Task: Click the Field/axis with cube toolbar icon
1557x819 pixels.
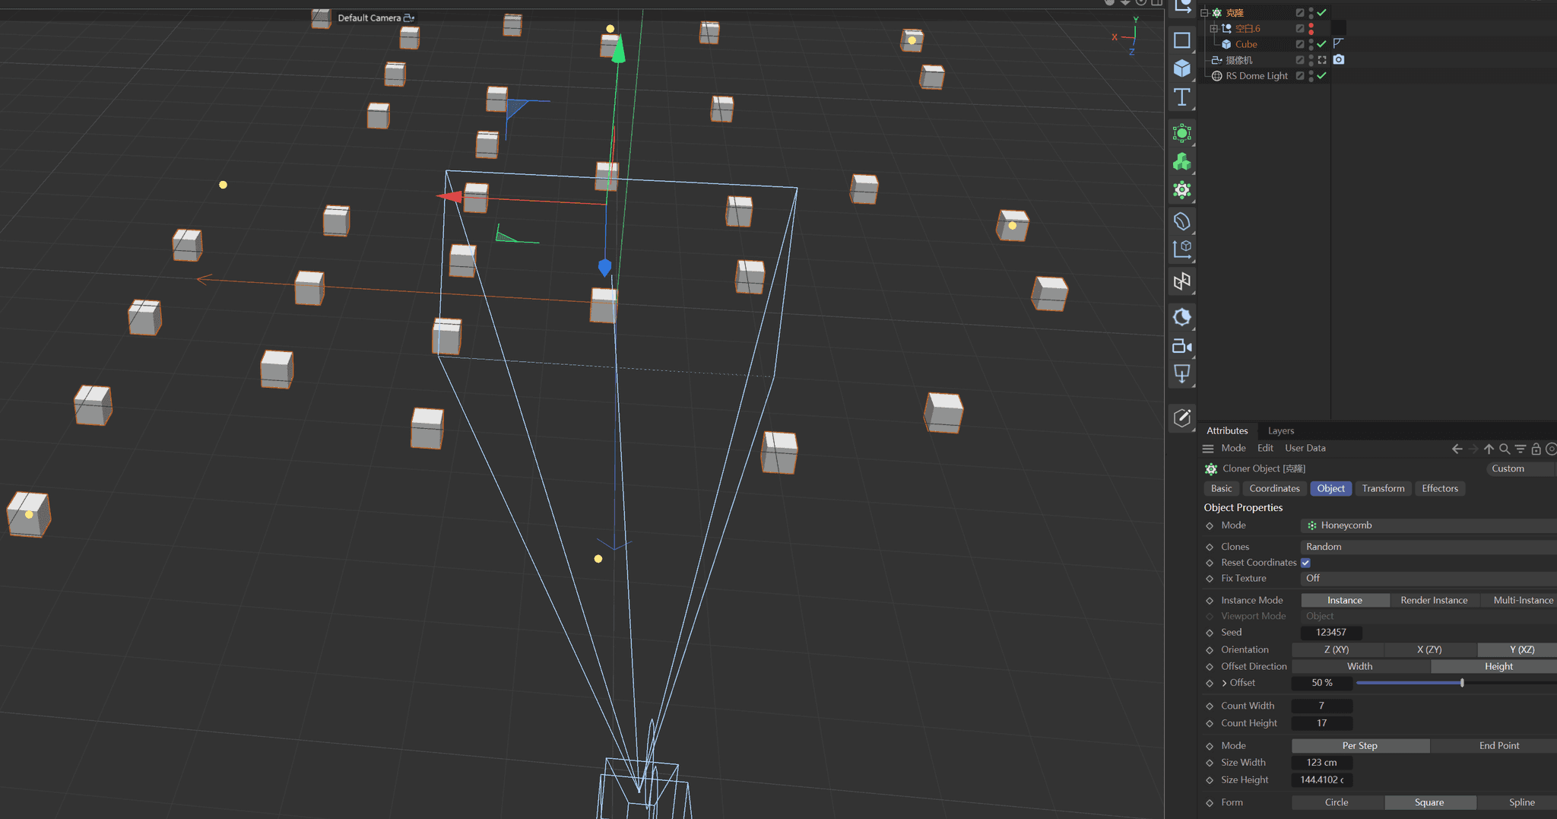Action: tap(1181, 249)
